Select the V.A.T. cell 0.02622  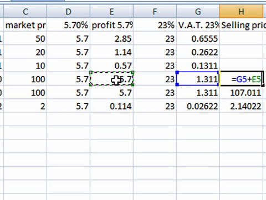(198, 106)
